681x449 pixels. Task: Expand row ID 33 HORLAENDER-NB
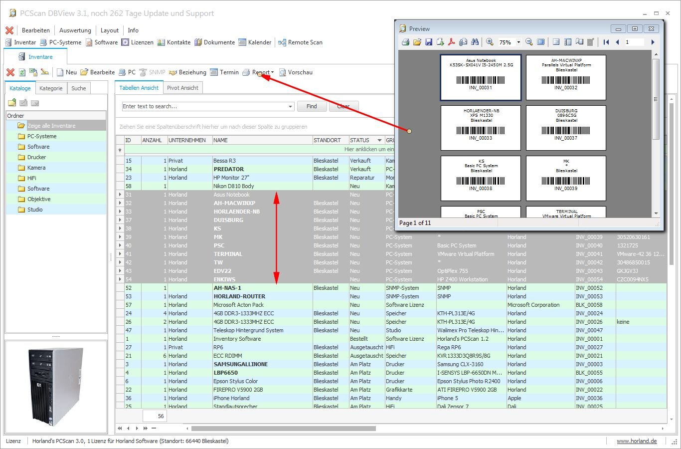120,212
